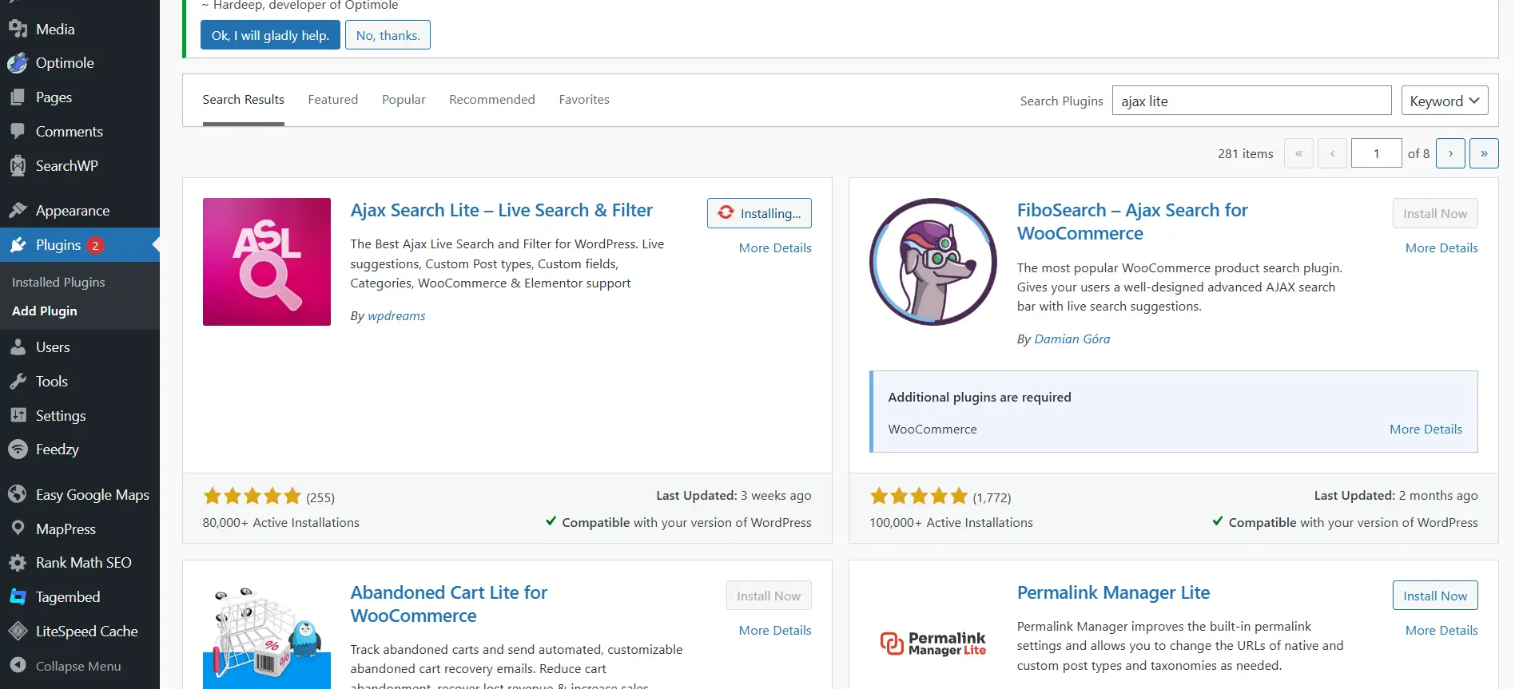Click the Appearance paintbrush icon
The width and height of the screenshot is (1515, 689).
click(18, 210)
